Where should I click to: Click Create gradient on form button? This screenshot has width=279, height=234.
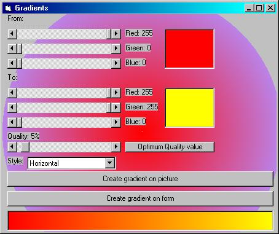[140, 198]
